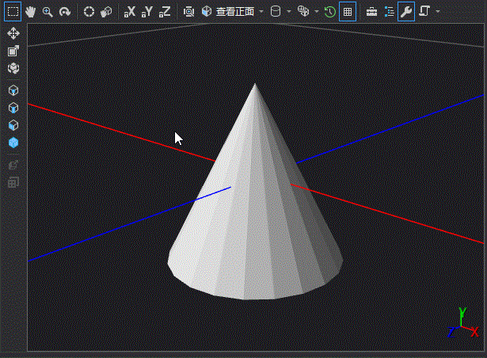The image size is (487, 358).
Task: Lock rotation to the Y axis
Action: 147,12
